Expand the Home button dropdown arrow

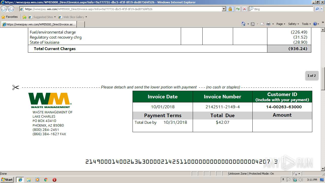[x=248, y=24]
